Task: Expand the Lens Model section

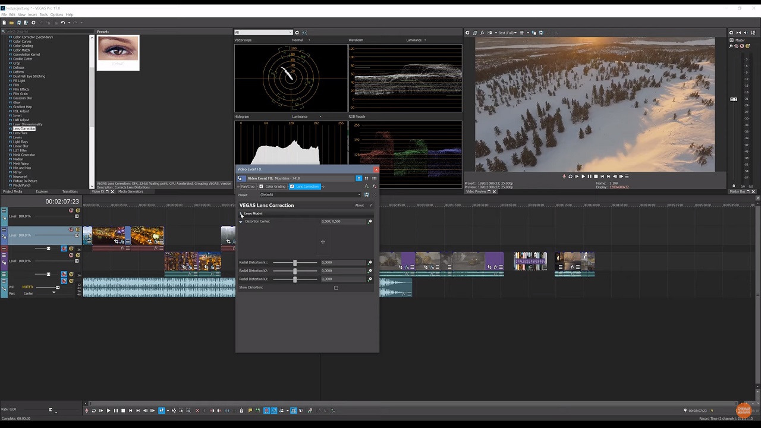Action: click(241, 213)
